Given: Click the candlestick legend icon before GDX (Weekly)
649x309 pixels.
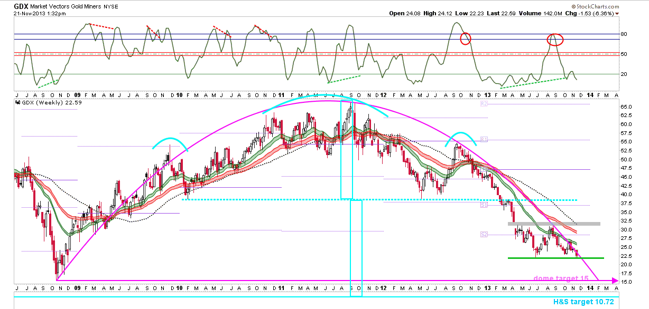Looking at the screenshot, I should coord(17,103).
